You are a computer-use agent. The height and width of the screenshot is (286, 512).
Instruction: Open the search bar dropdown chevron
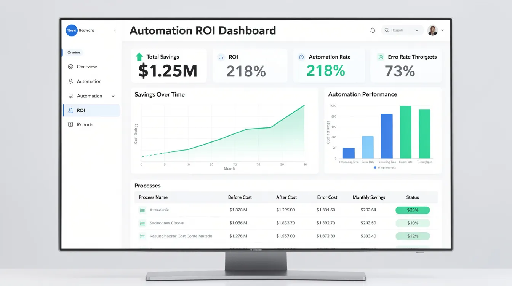[418, 30]
